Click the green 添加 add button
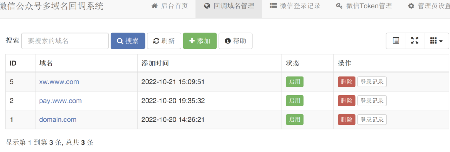450x152 pixels. coord(200,41)
